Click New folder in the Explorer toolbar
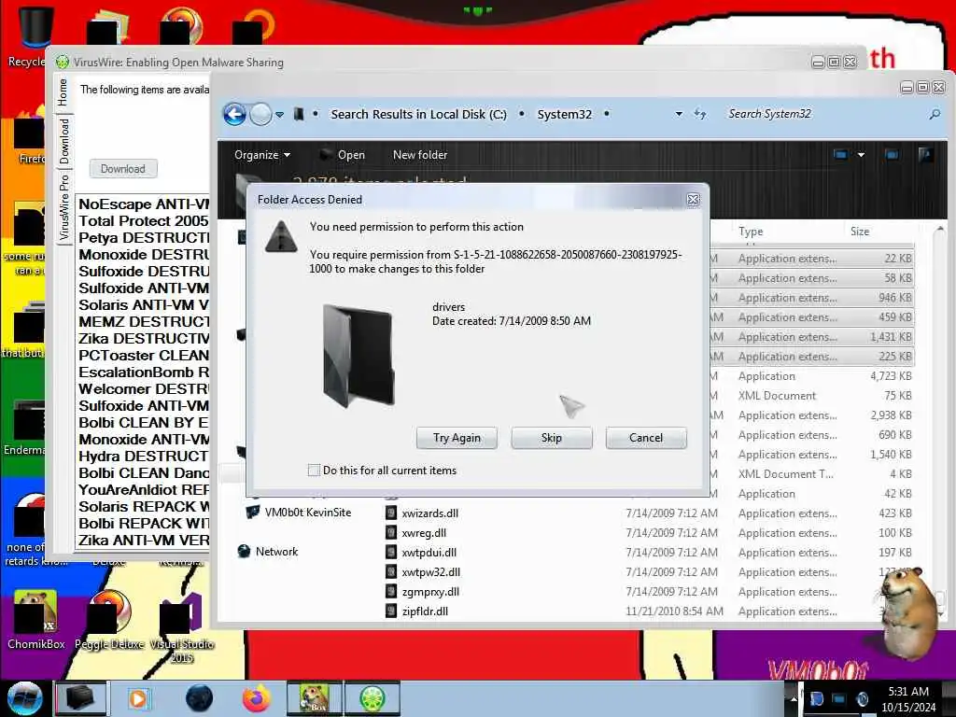The height and width of the screenshot is (717, 956). coord(420,155)
